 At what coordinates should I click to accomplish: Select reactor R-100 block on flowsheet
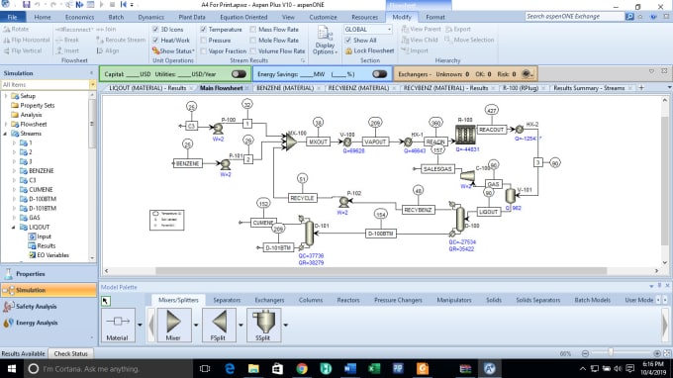point(465,135)
